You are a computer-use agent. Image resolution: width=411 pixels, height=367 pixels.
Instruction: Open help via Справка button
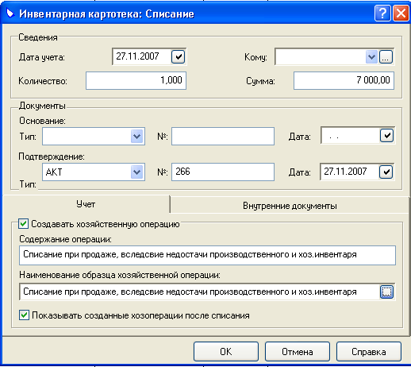pyautogui.click(x=369, y=352)
